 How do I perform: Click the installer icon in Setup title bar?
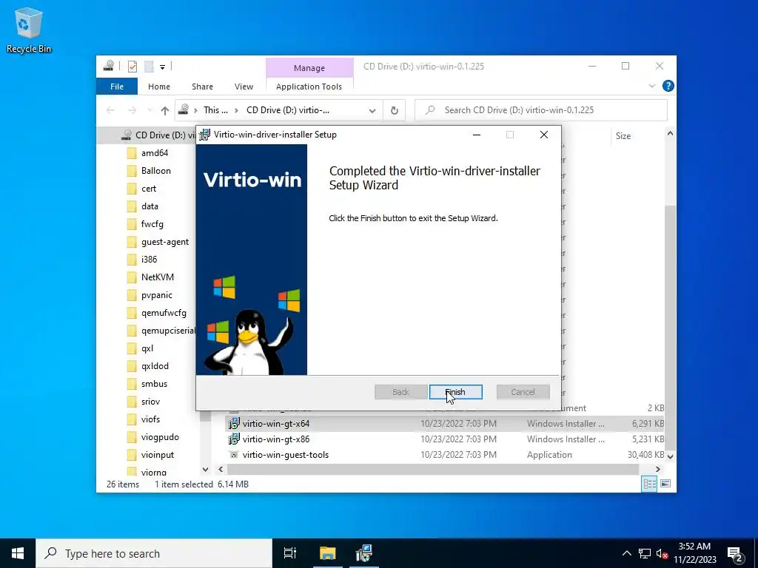click(205, 135)
